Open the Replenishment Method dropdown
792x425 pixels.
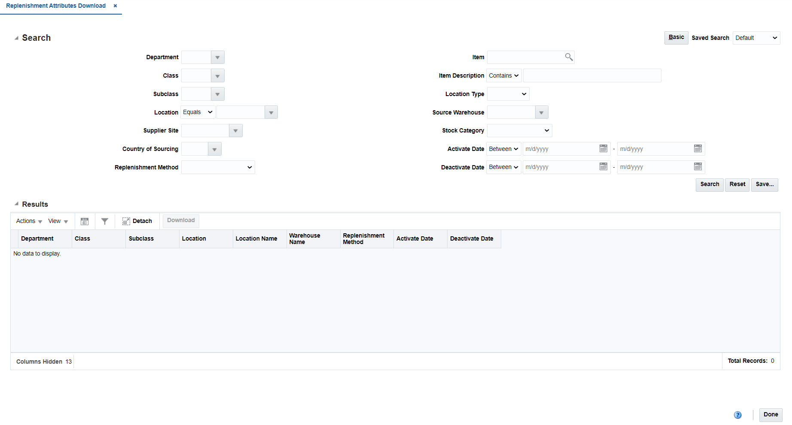click(218, 167)
